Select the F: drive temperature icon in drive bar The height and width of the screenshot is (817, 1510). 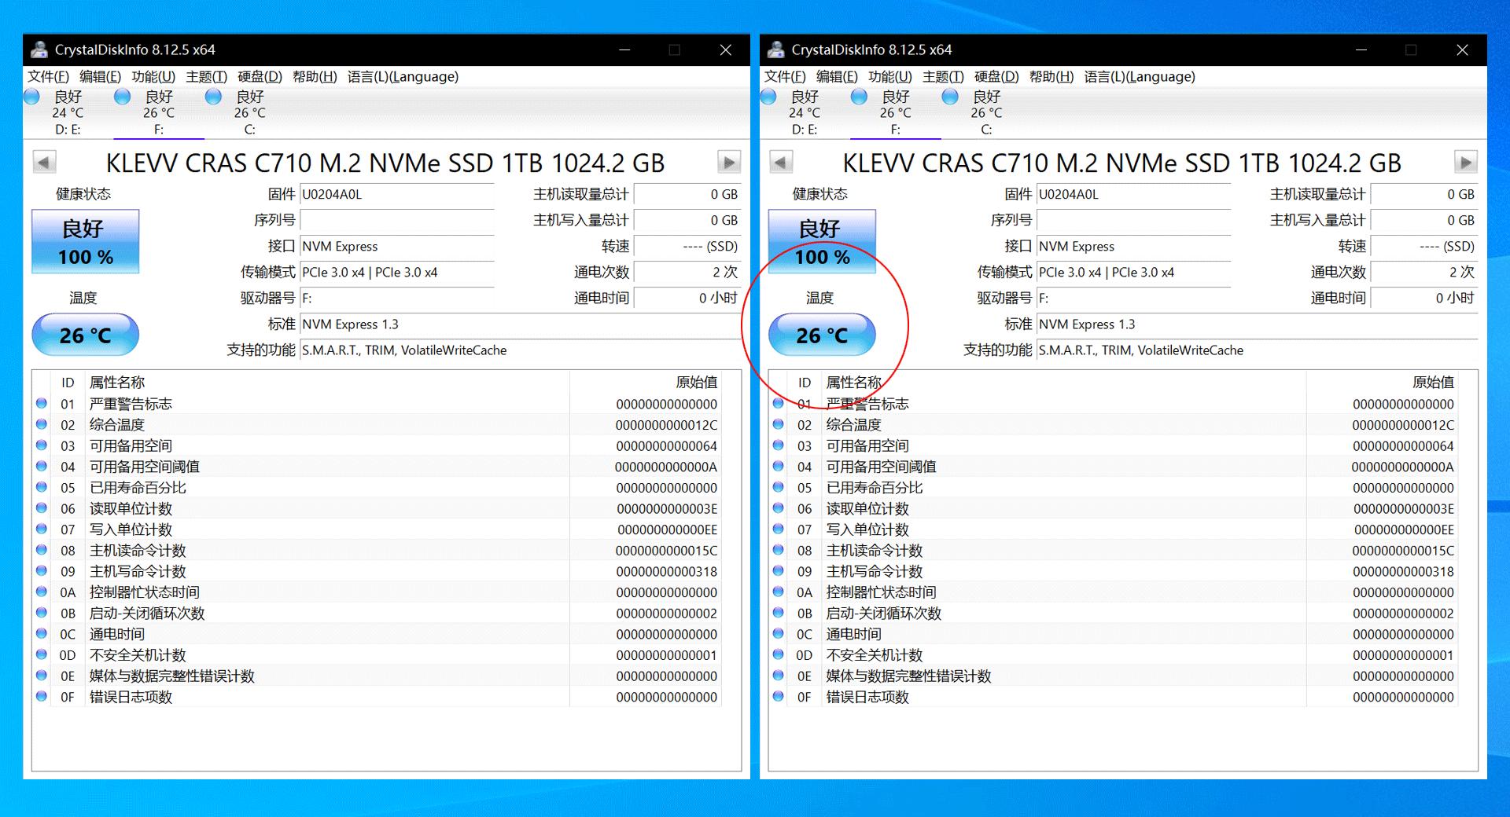point(123,97)
